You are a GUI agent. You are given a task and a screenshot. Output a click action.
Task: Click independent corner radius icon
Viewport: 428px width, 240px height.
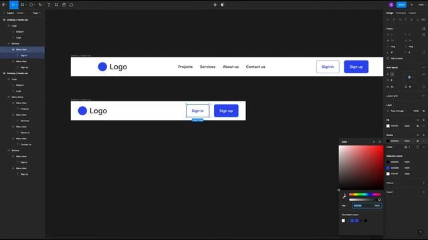pos(423,53)
